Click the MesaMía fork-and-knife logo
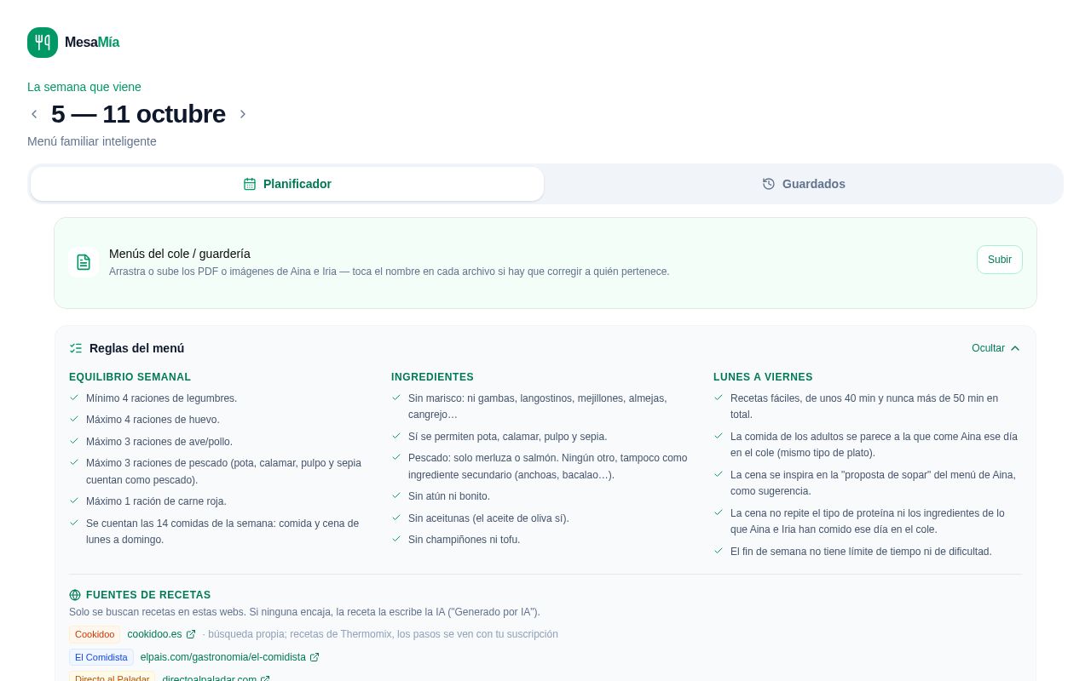This screenshot has width=1091, height=681. coord(43,43)
